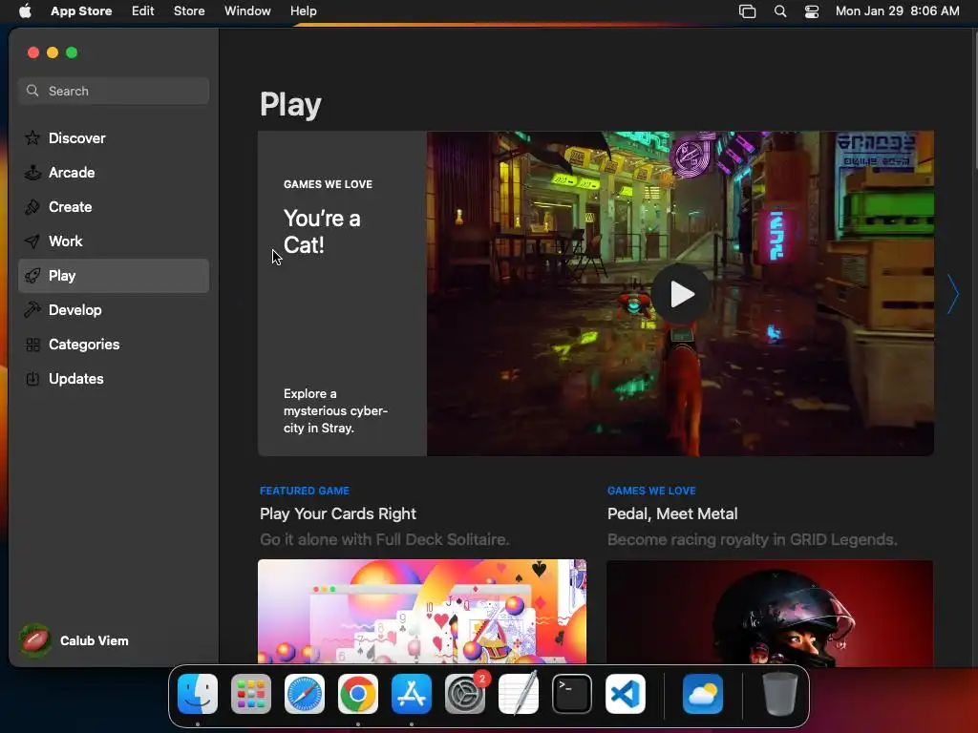Screen dimensions: 978x733
Task: Click the Develop hammer icon
Action: point(32,310)
